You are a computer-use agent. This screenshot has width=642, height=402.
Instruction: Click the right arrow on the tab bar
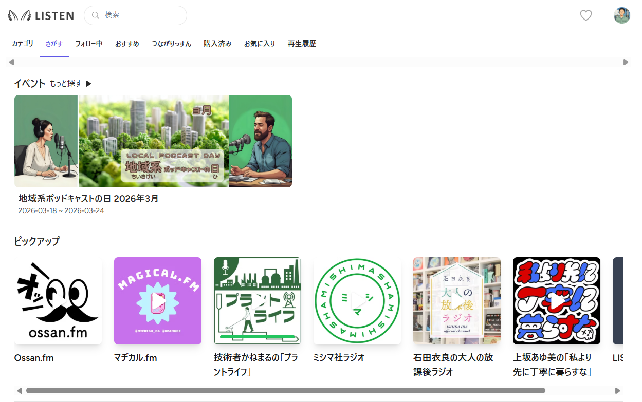626,62
